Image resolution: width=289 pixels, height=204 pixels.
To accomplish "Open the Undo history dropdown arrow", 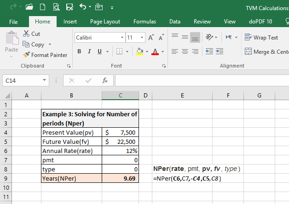I will click(x=90, y=7).
